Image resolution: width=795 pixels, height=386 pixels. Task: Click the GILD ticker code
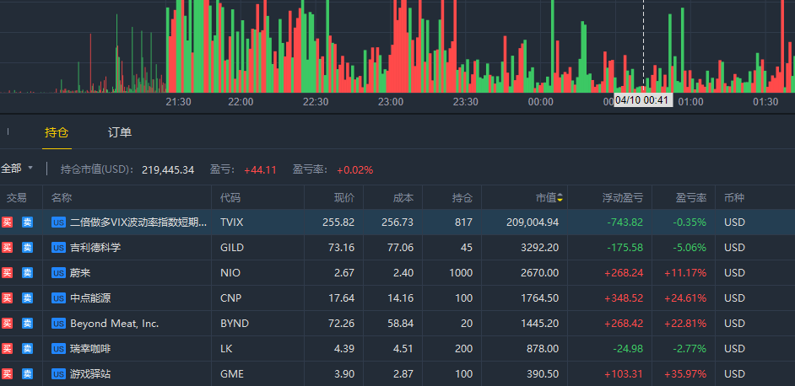coord(232,248)
